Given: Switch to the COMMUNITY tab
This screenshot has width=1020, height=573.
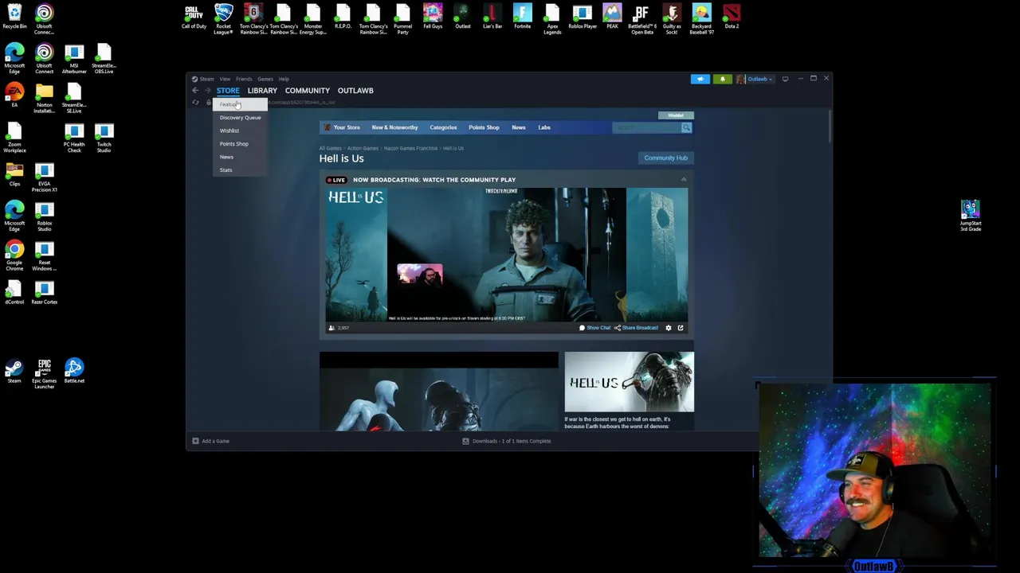Looking at the screenshot, I should coord(307,91).
